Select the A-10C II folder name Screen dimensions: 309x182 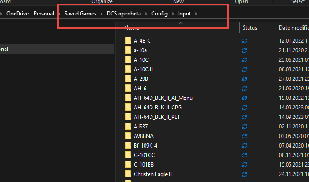tap(143, 69)
